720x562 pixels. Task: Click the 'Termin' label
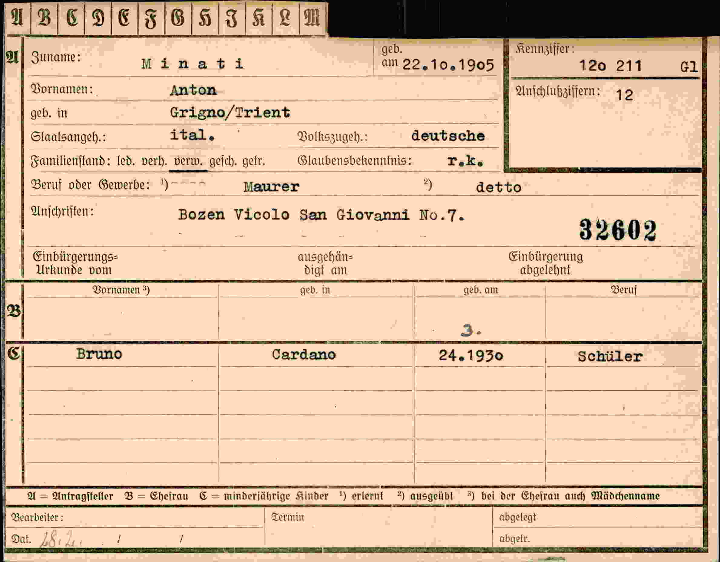coord(287,517)
